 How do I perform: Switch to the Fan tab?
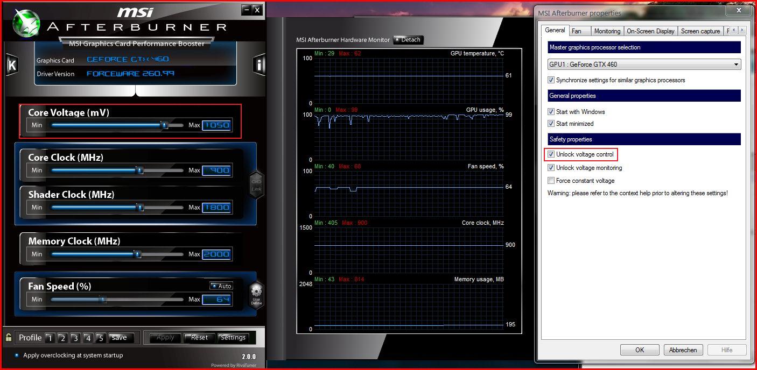click(x=579, y=31)
